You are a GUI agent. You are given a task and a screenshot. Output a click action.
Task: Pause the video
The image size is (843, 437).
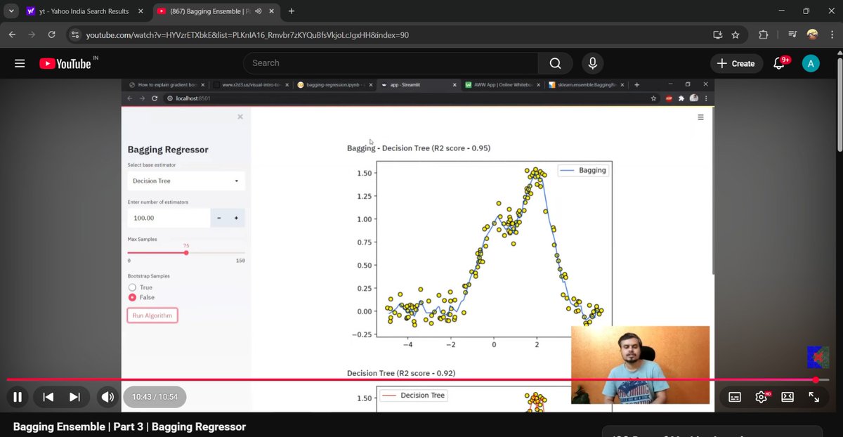18,397
